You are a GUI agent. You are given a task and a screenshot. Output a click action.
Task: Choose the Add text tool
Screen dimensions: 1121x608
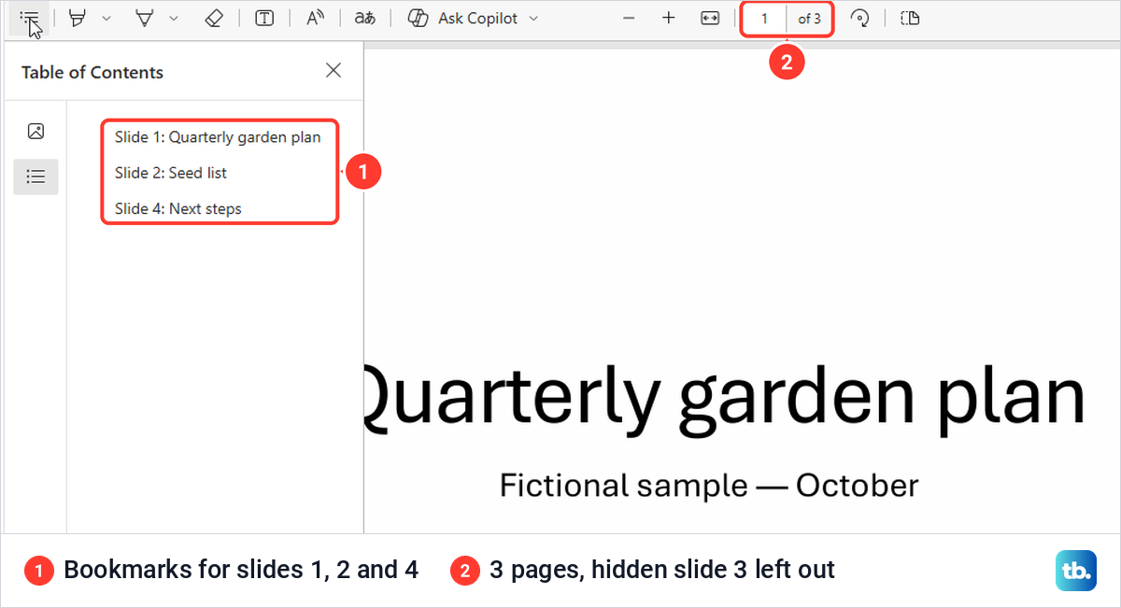(264, 19)
